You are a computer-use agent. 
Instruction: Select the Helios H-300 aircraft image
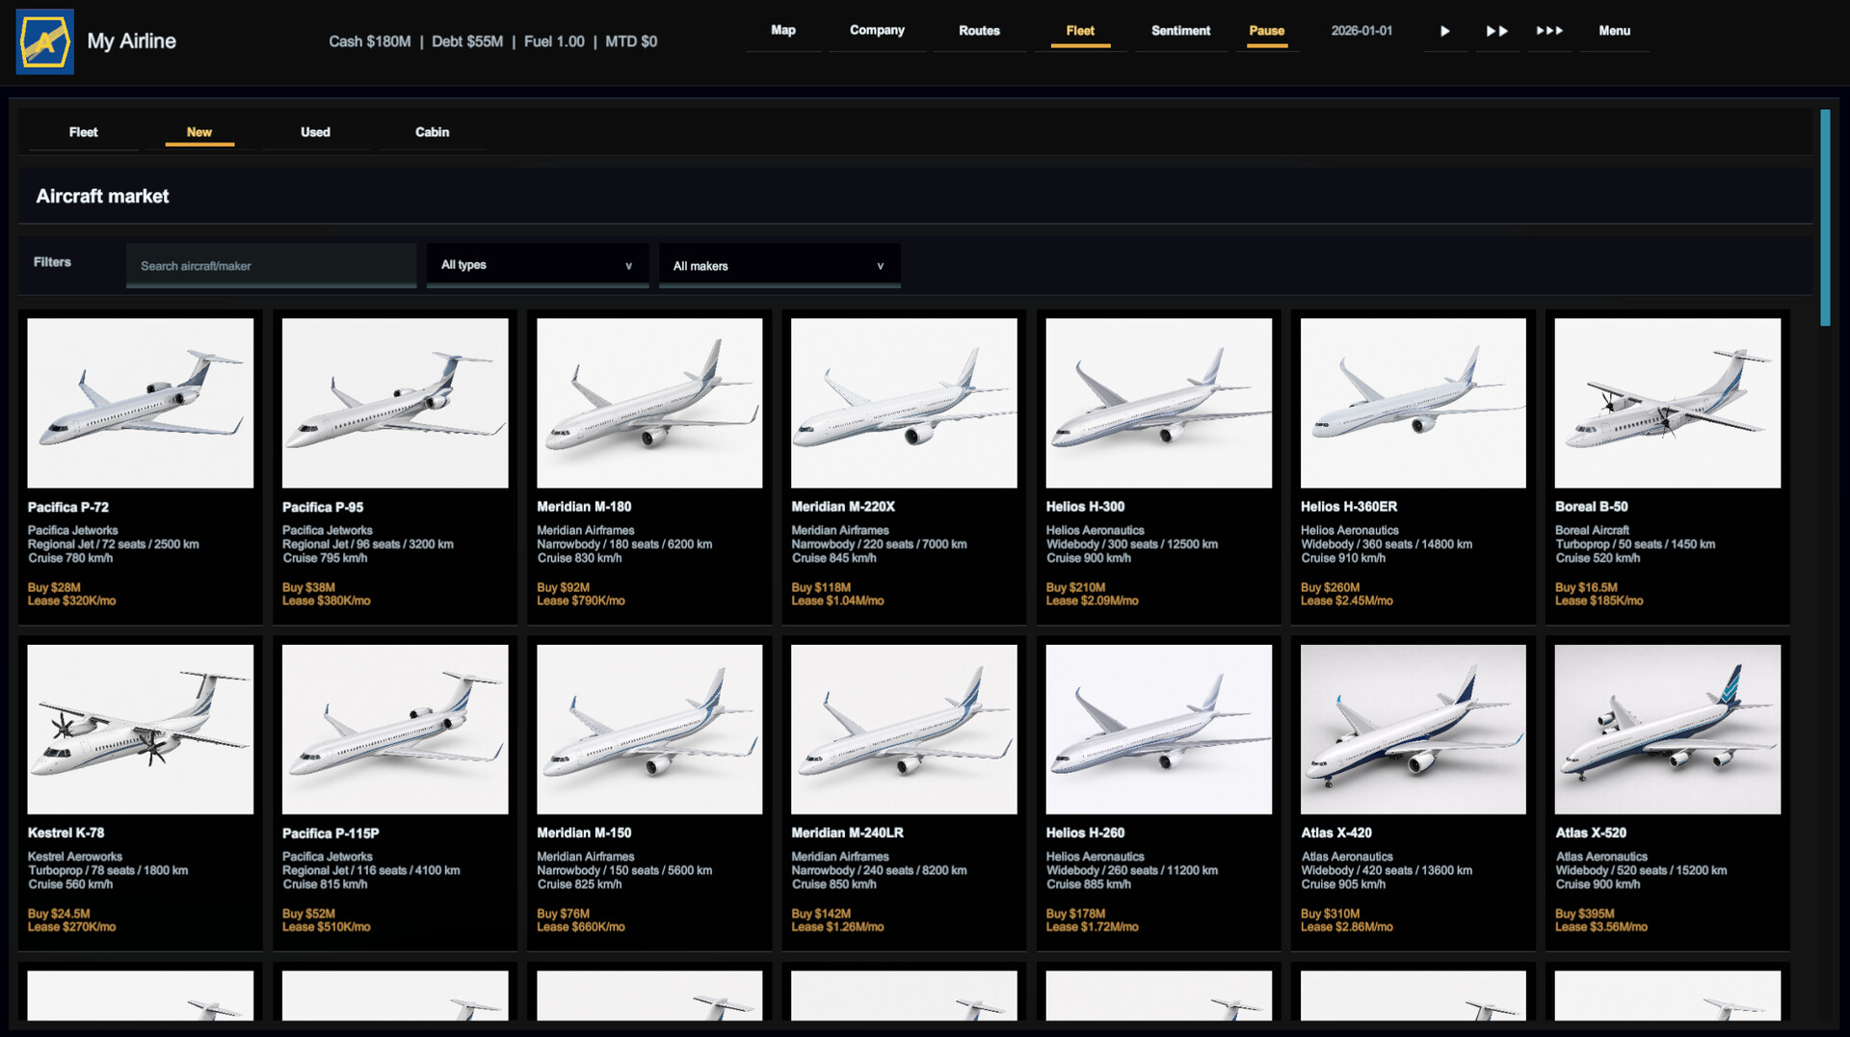(1158, 403)
